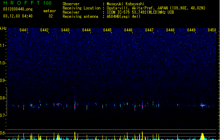Click the 0444 time marker
The image size is (220, 140).
pyautogui.click(x=86, y=30)
